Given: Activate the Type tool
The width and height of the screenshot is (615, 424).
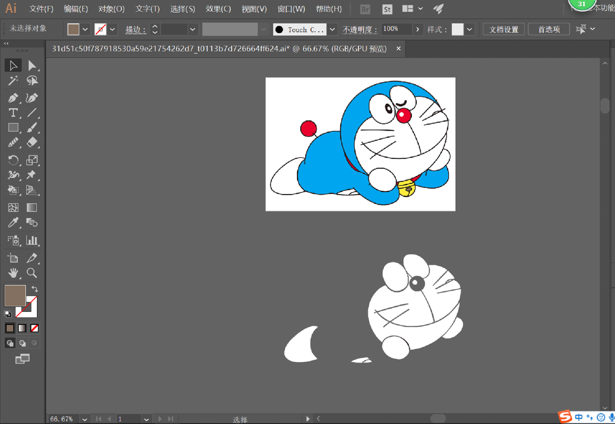Looking at the screenshot, I should point(13,113).
